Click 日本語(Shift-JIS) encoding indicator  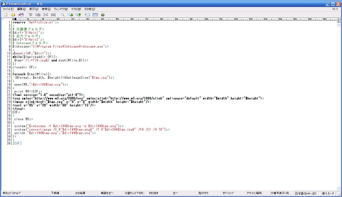click(x=306, y=193)
